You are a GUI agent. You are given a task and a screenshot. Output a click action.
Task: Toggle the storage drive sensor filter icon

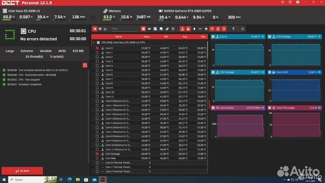coord(161,29)
